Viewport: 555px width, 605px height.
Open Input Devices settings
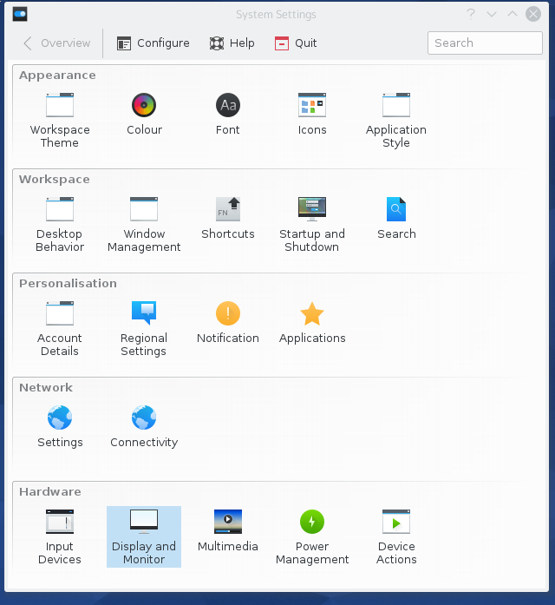click(60, 536)
